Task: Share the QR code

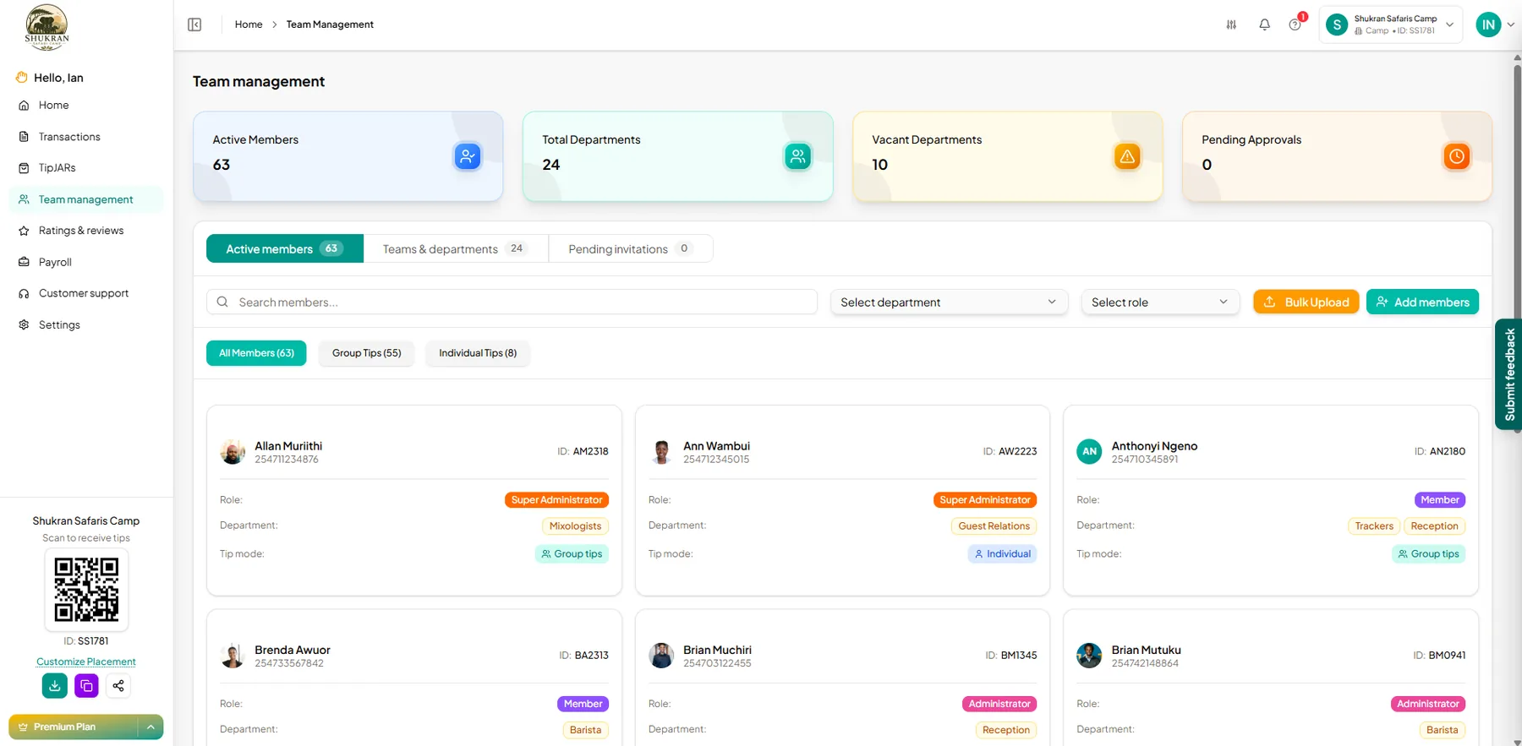Action: (x=118, y=685)
